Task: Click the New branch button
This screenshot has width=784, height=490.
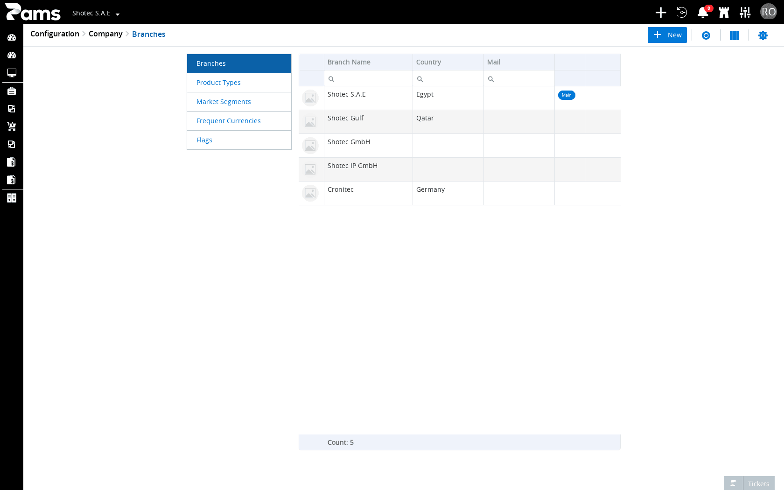Action: 667,35
